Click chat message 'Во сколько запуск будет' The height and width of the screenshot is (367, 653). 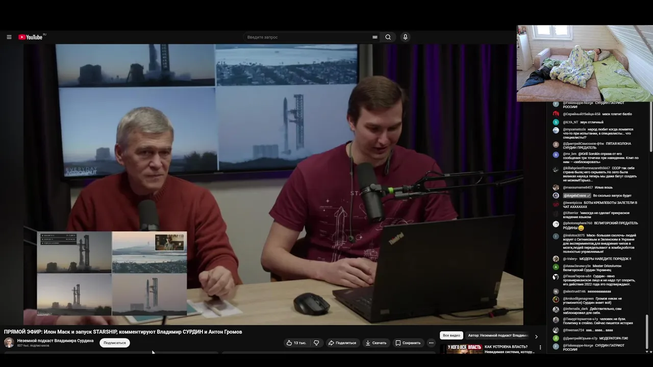(612, 196)
